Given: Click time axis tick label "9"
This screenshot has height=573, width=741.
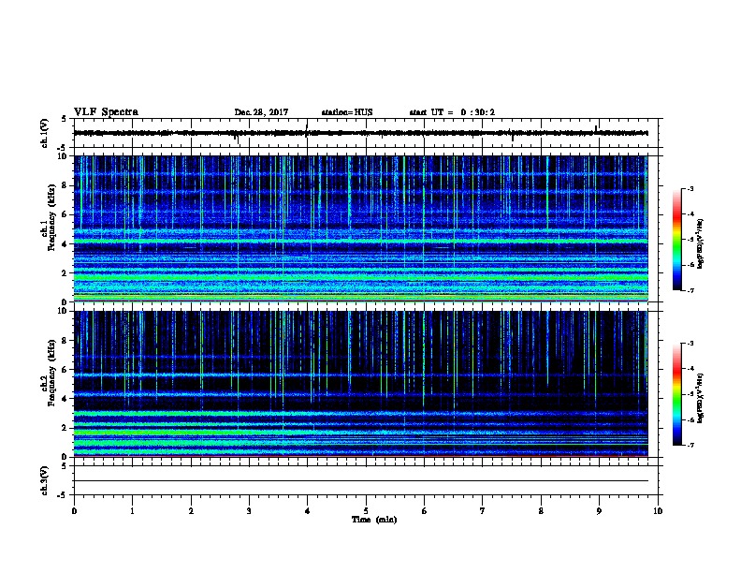Looking at the screenshot, I should tap(599, 511).
